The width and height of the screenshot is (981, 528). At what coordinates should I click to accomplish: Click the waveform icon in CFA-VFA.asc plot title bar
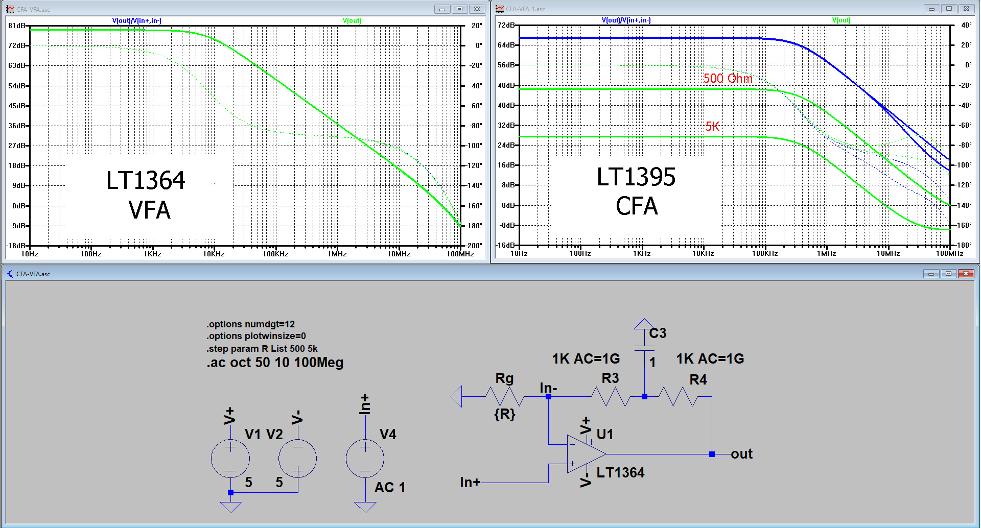[10, 9]
